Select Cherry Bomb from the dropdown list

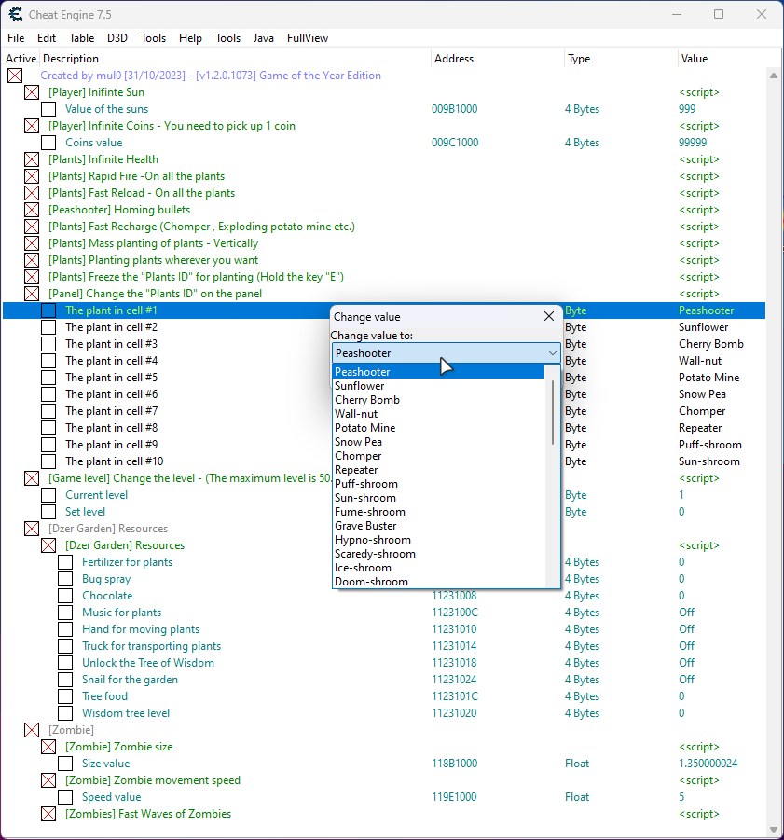367,400
